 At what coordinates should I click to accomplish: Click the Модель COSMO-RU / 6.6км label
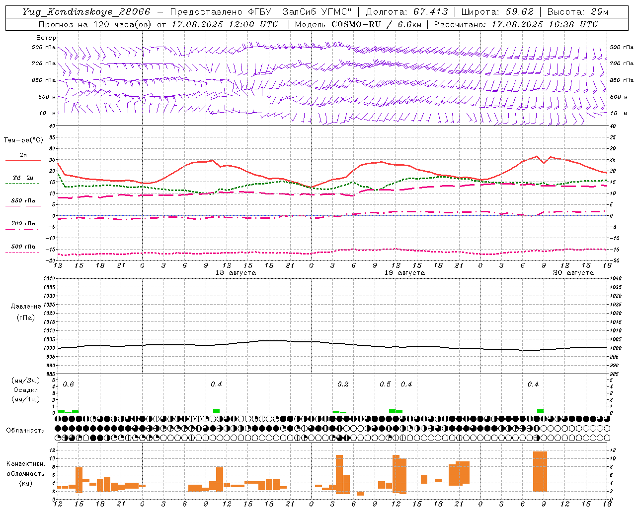pos(358,24)
